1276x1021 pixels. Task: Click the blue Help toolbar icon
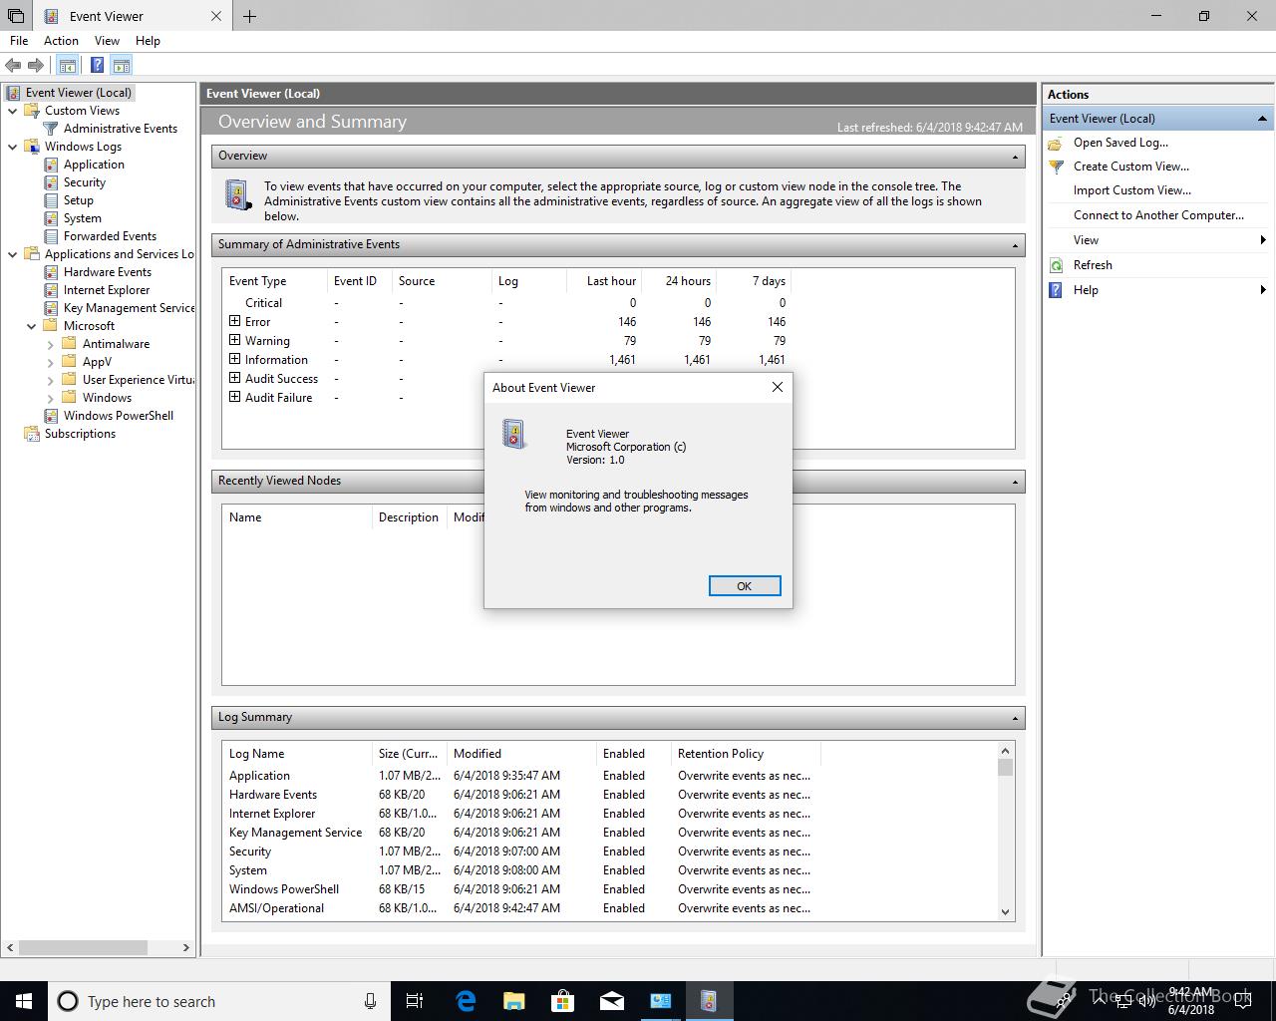tap(97, 66)
